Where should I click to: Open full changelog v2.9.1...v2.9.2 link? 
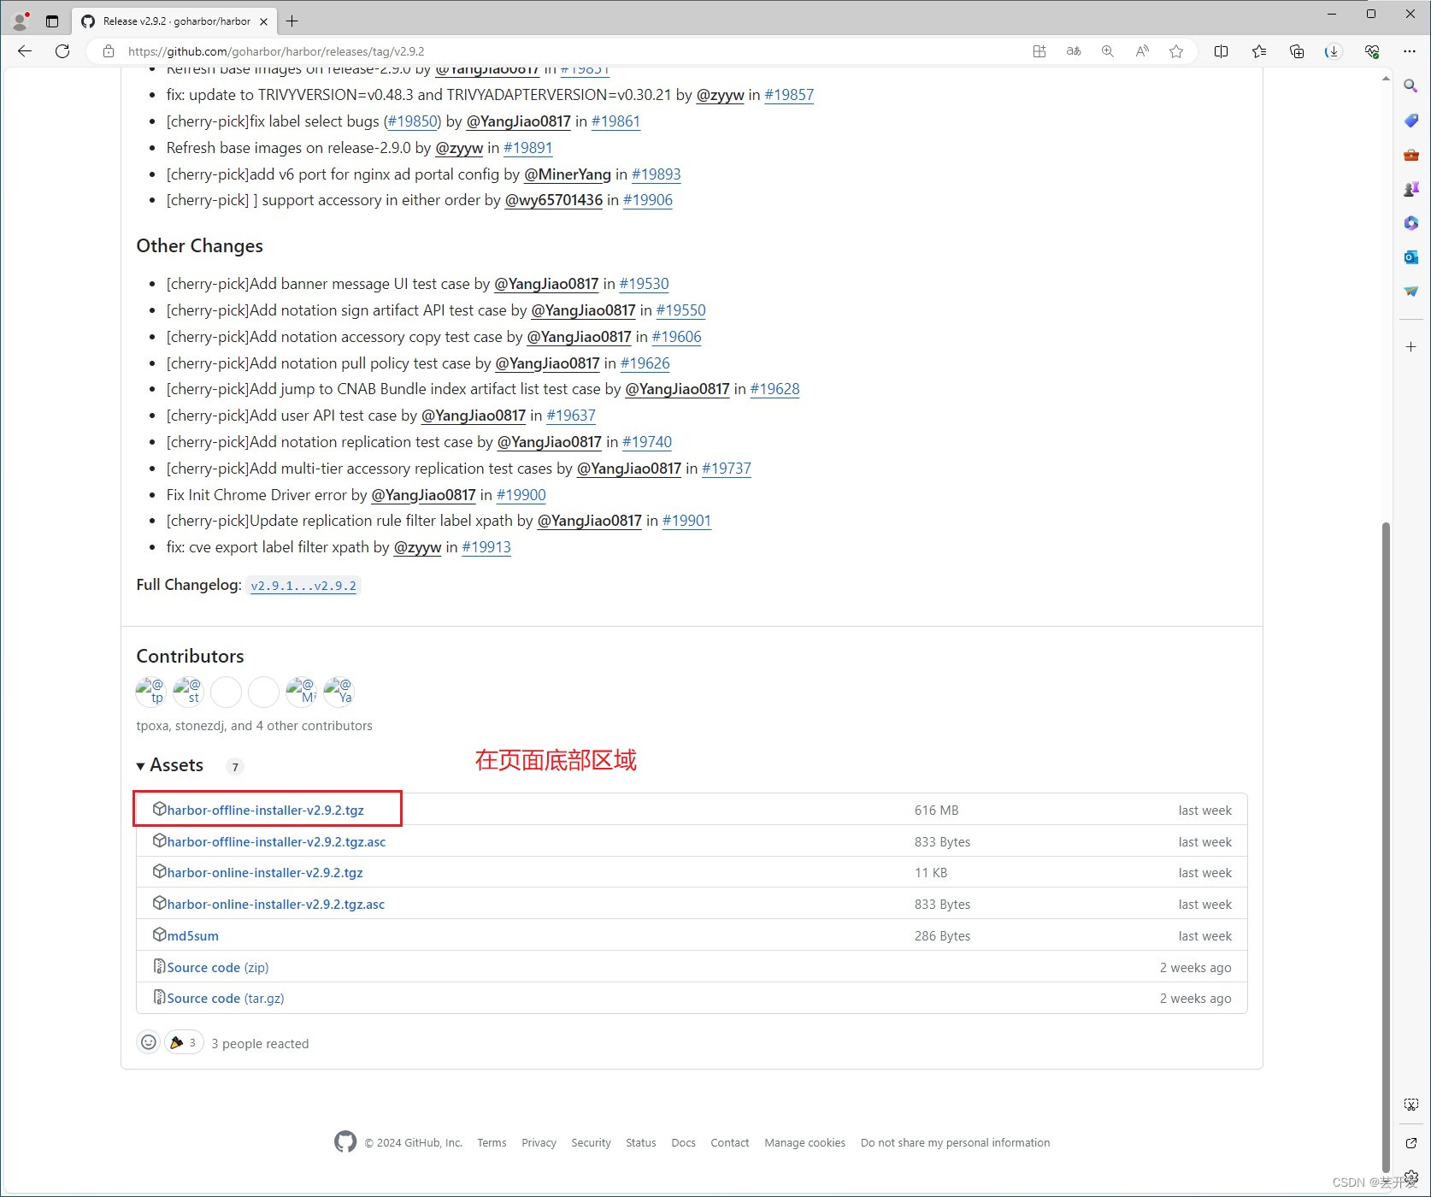303,586
